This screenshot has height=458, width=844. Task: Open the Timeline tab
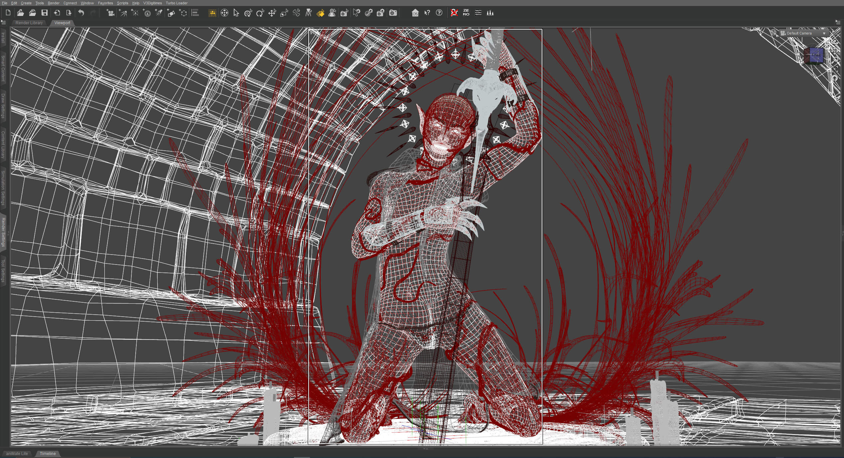pos(48,453)
